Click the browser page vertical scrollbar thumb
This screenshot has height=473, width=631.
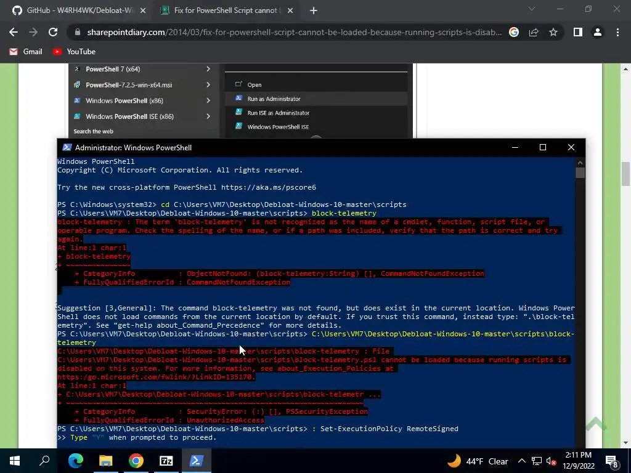625,174
